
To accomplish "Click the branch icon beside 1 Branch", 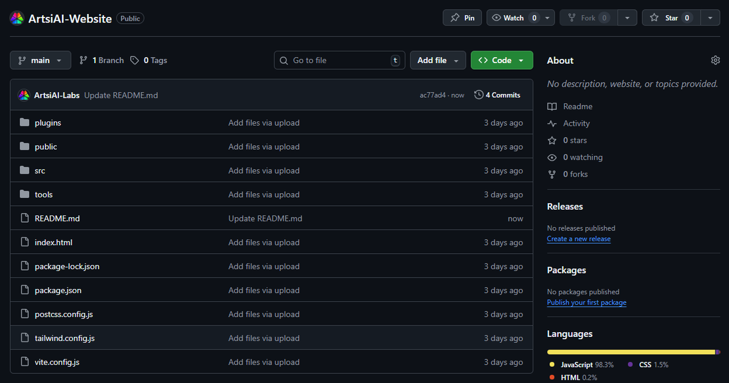I will [83, 60].
